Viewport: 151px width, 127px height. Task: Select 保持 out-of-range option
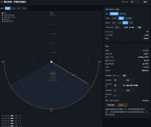tap(114, 23)
